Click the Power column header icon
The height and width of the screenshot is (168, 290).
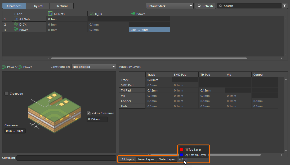point(133,14)
